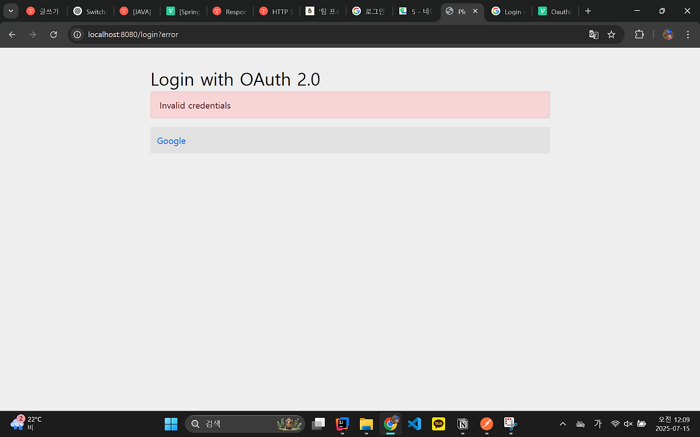Toggle the Korean input mode 가 indicator
Image resolution: width=700 pixels, height=437 pixels.
click(x=598, y=424)
